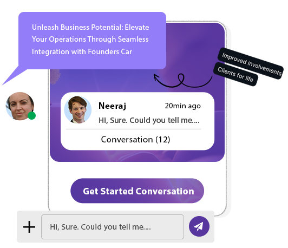
Task: Click the Get Started Conversation button
Action: [137, 191]
